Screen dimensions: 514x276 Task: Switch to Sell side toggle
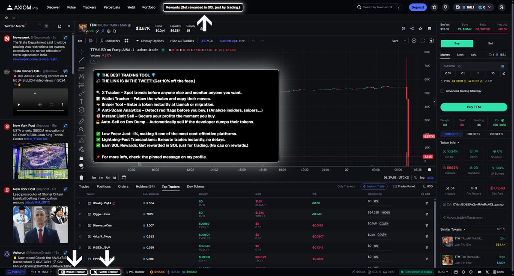click(490, 44)
